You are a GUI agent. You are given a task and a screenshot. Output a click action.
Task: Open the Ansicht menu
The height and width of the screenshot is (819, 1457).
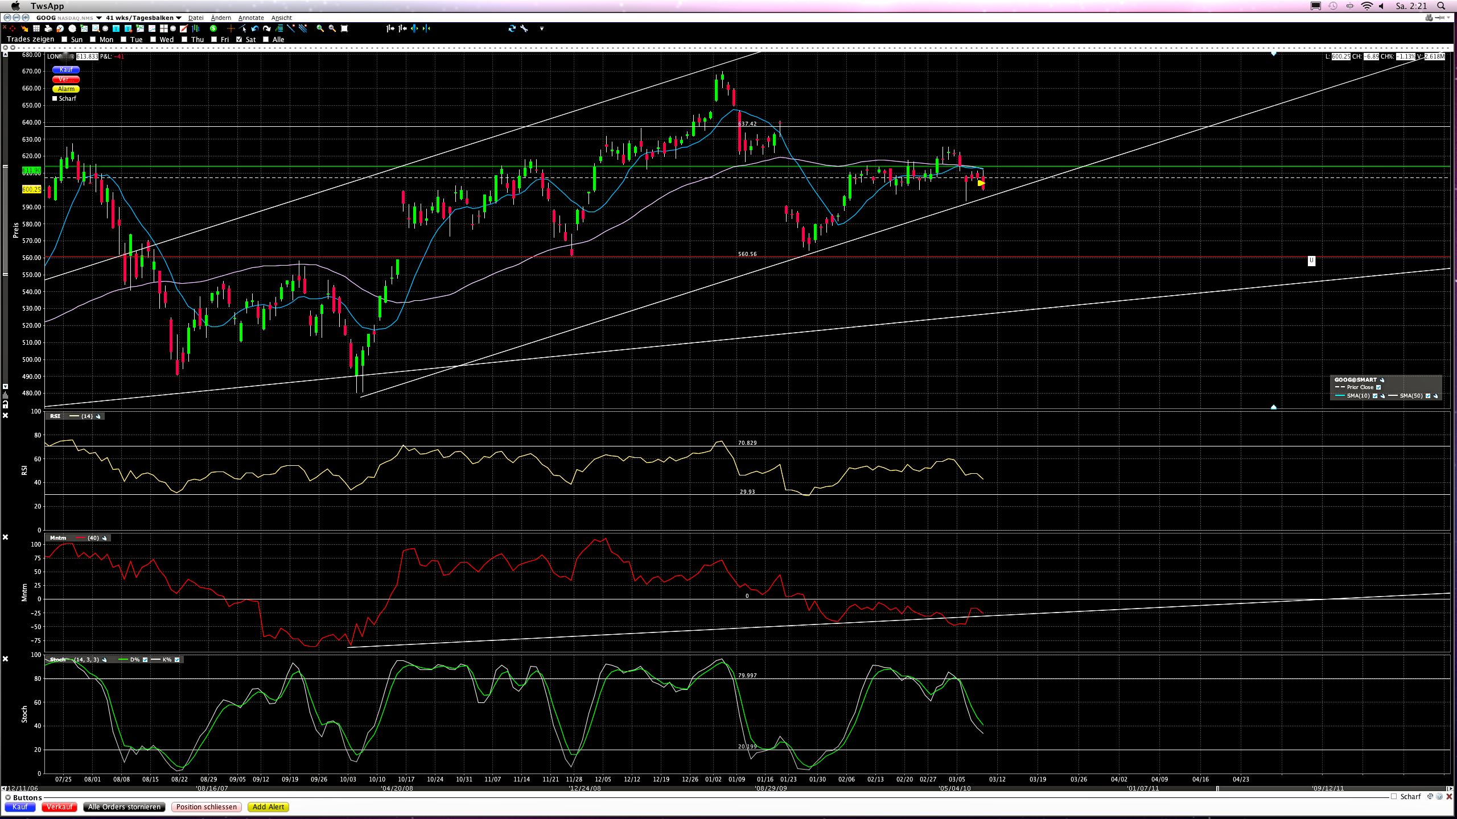click(x=281, y=18)
